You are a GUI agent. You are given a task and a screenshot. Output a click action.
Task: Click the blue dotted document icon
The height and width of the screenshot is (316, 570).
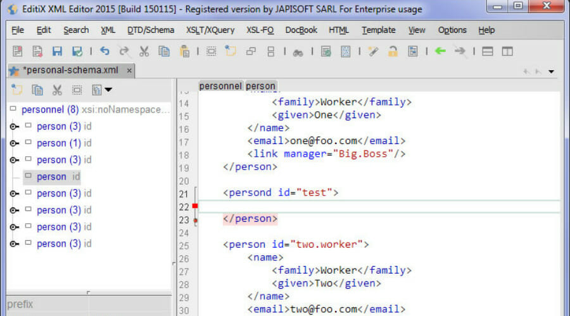click(x=345, y=51)
